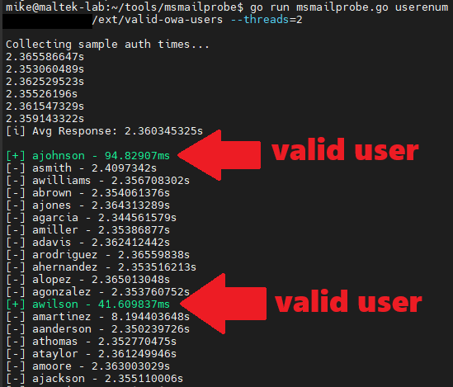Click the green [+] marker beside awilson
The height and width of the screenshot is (387, 453).
coord(16,304)
